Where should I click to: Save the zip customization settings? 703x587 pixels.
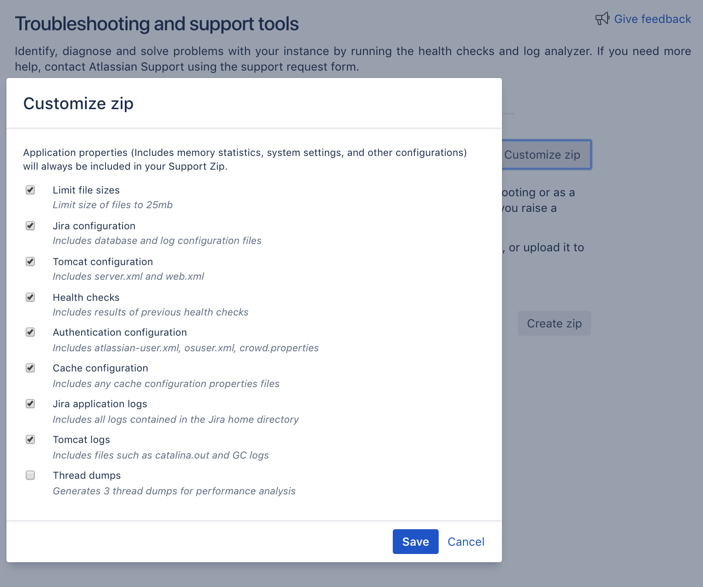pos(415,542)
